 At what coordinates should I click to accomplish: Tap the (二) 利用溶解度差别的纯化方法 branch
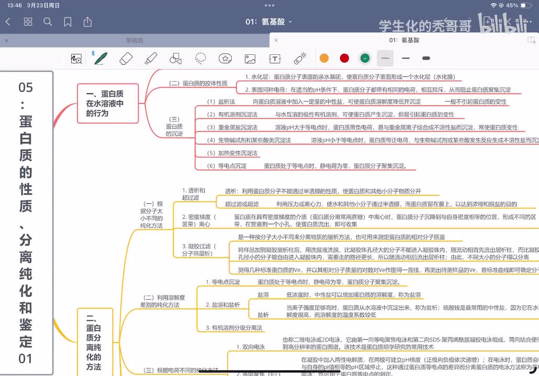coord(163,301)
